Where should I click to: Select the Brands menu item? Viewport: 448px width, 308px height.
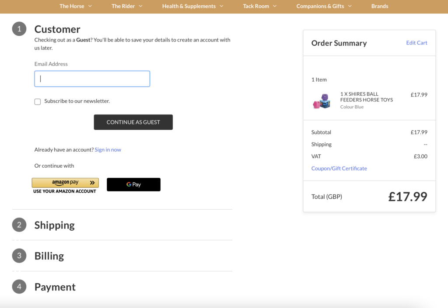tap(380, 6)
